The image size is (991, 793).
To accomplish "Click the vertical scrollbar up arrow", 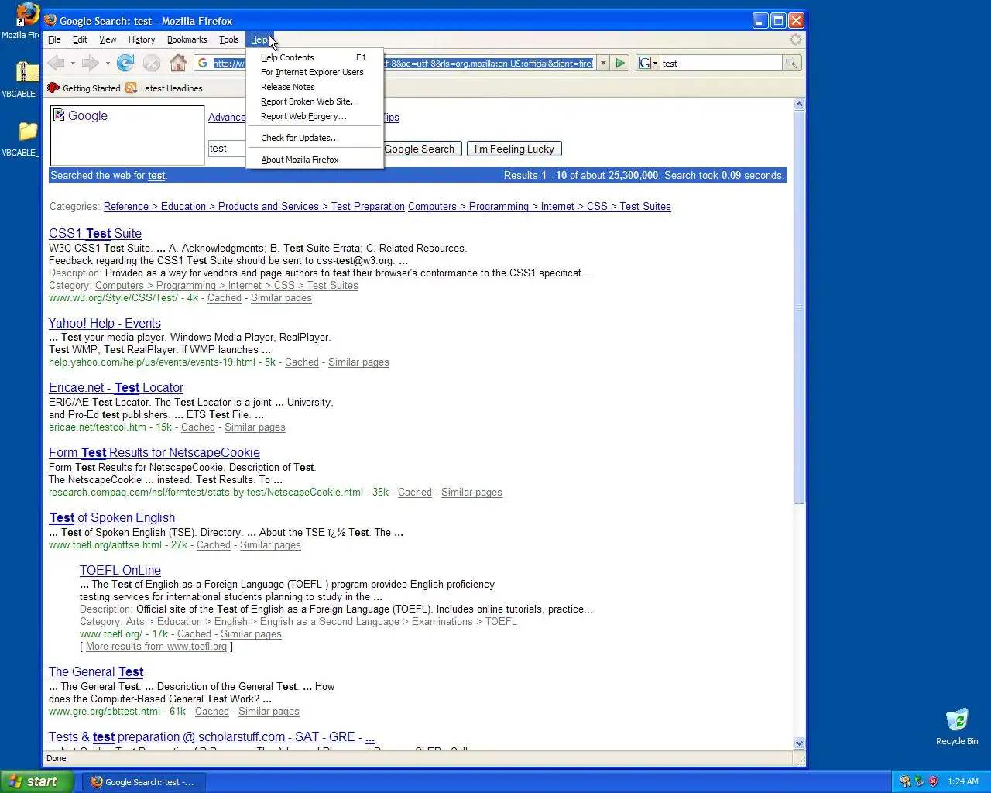I will pyautogui.click(x=799, y=104).
